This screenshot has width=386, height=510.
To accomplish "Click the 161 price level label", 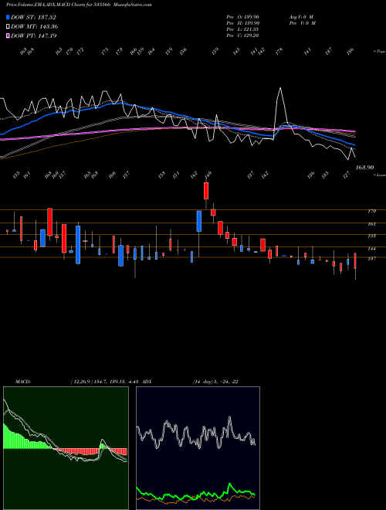I will point(371,224).
